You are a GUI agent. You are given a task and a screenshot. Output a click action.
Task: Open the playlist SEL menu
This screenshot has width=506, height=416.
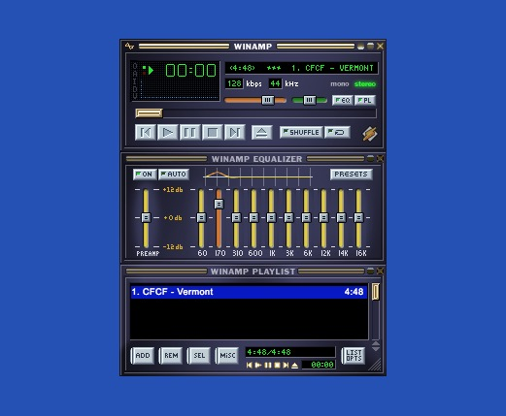coord(199,356)
